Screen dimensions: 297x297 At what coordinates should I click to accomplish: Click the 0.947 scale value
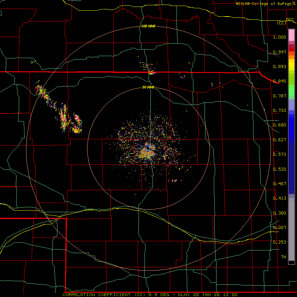[280, 52]
